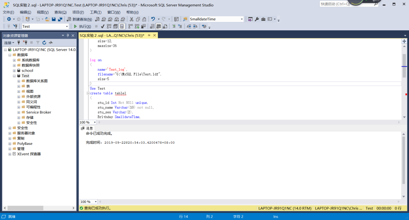409x220 pixels.
Task: Open the 编辑(E) menu
Action: [25, 12]
